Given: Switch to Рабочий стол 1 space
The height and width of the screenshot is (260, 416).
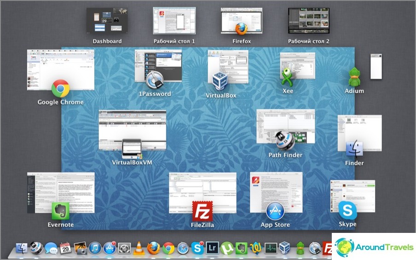Looking at the screenshot, I should point(174,21).
